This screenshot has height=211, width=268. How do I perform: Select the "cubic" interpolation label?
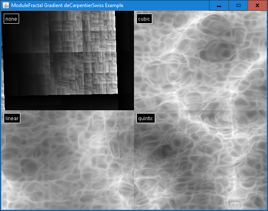click(144, 19)
